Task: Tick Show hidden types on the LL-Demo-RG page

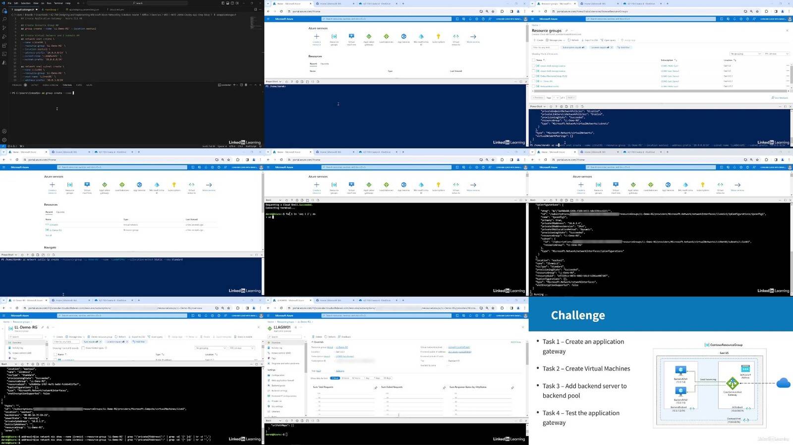Action: tap(83, 348)
